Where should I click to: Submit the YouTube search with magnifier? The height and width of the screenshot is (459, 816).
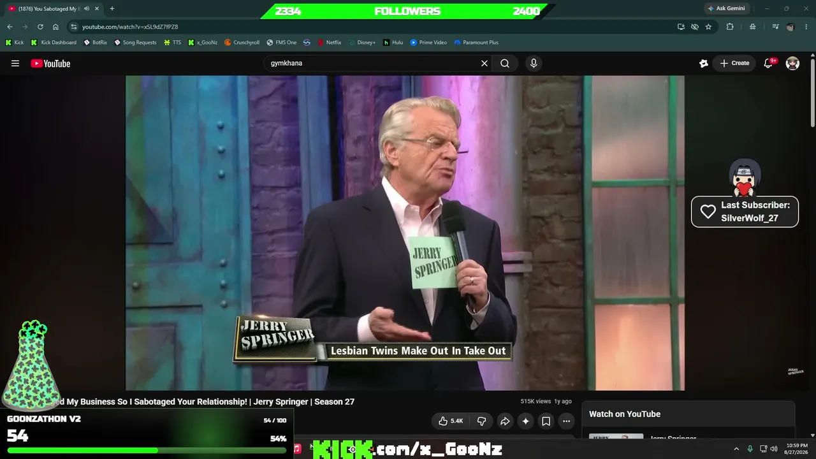[505, 63]
